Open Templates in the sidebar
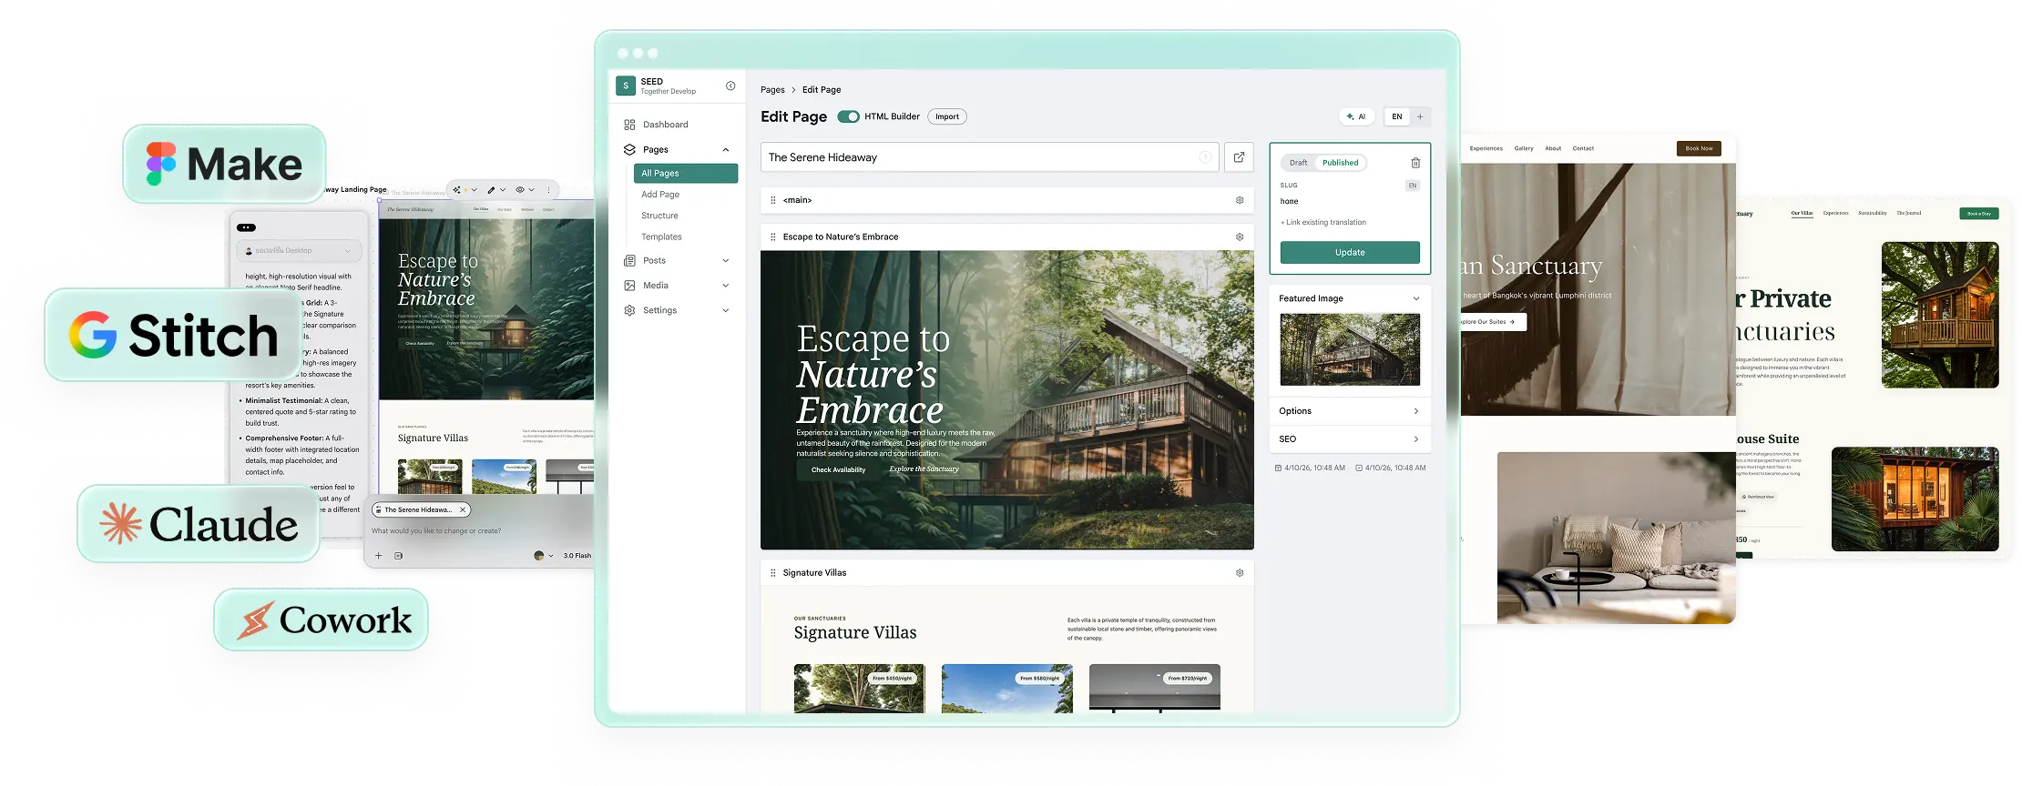 661,237
